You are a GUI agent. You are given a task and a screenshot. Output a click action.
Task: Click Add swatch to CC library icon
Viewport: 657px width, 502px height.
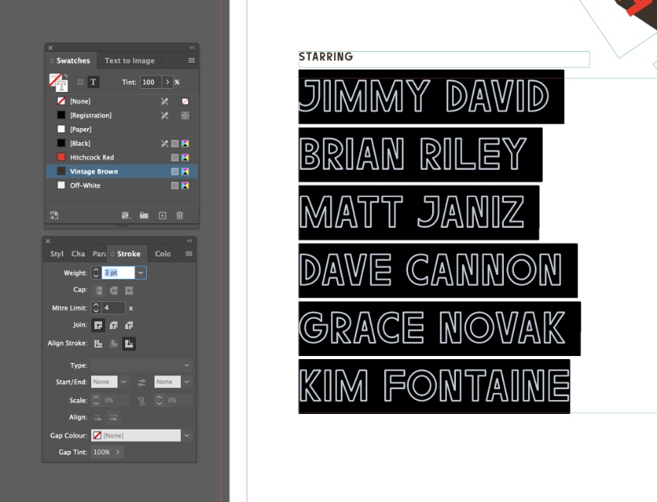click(54, 215)
